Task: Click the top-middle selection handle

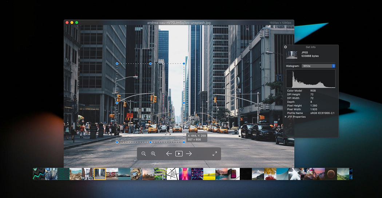Action: click(x=150, y=64)
